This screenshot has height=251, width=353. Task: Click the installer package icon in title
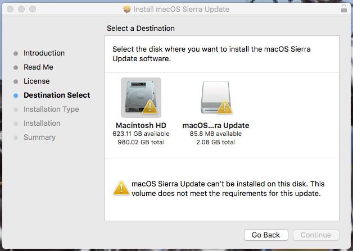pyautogui.click(x=126, y=10)
